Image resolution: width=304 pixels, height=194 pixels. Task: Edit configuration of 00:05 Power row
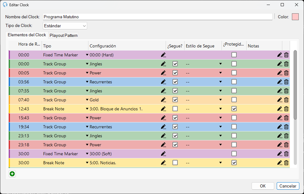click(x=163, y=73)
